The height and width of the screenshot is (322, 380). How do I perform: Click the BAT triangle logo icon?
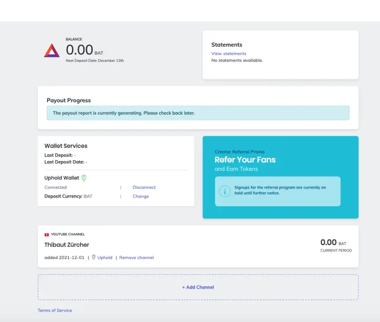click(x=52, y=50)
